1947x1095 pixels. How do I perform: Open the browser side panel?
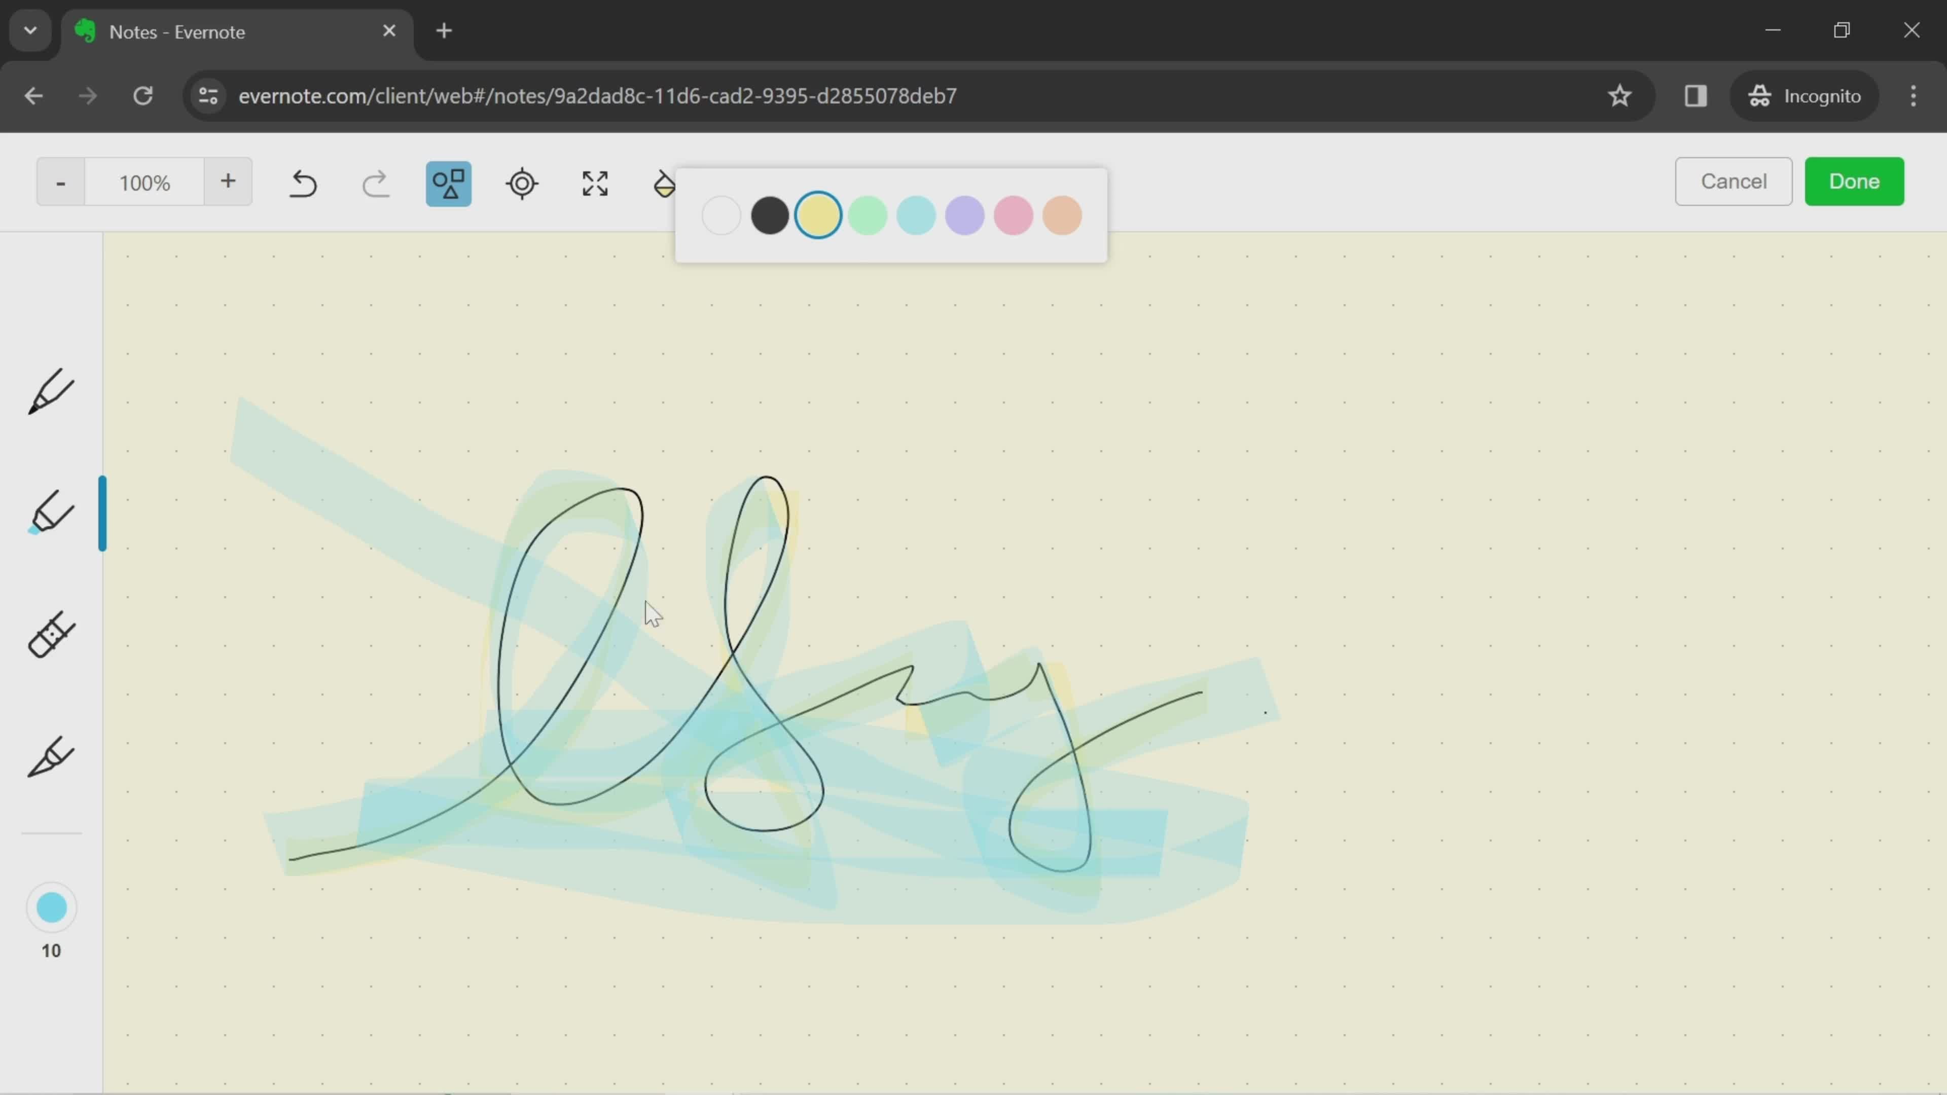tap(1696, 96)
